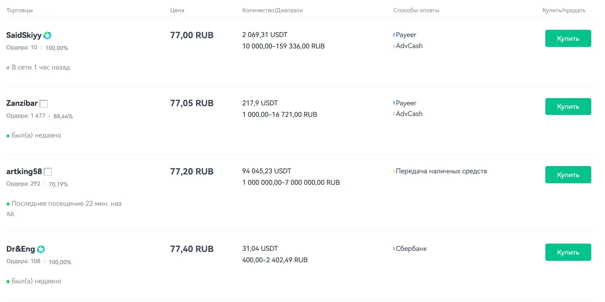Click the green status dot under artking58

[8, 204]
